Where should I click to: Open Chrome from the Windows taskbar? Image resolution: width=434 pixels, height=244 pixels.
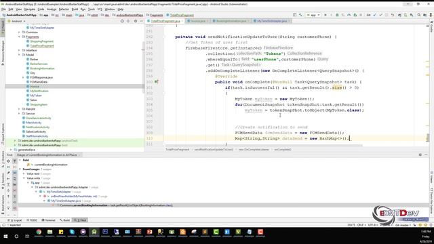(39, 232)
